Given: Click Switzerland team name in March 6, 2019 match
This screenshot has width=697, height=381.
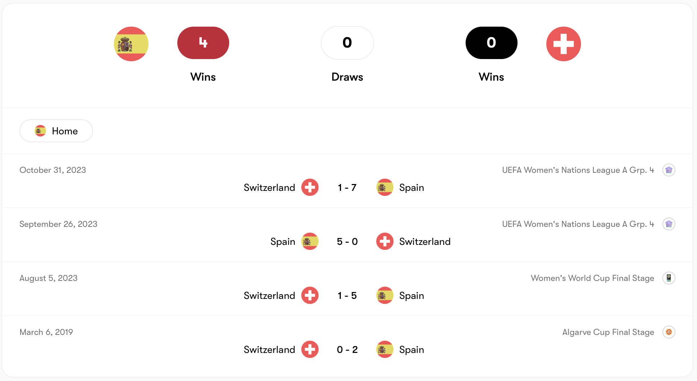Looking at the screenshot, I should pyautogui.click(x=269, y=350).
